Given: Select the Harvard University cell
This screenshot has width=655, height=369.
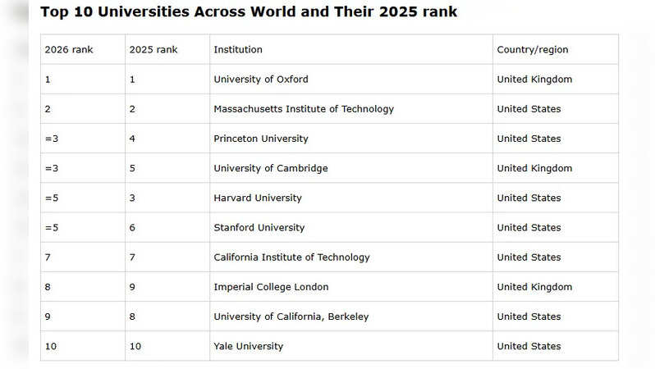Looking at the screenshot, I should [x=258, y=198].
